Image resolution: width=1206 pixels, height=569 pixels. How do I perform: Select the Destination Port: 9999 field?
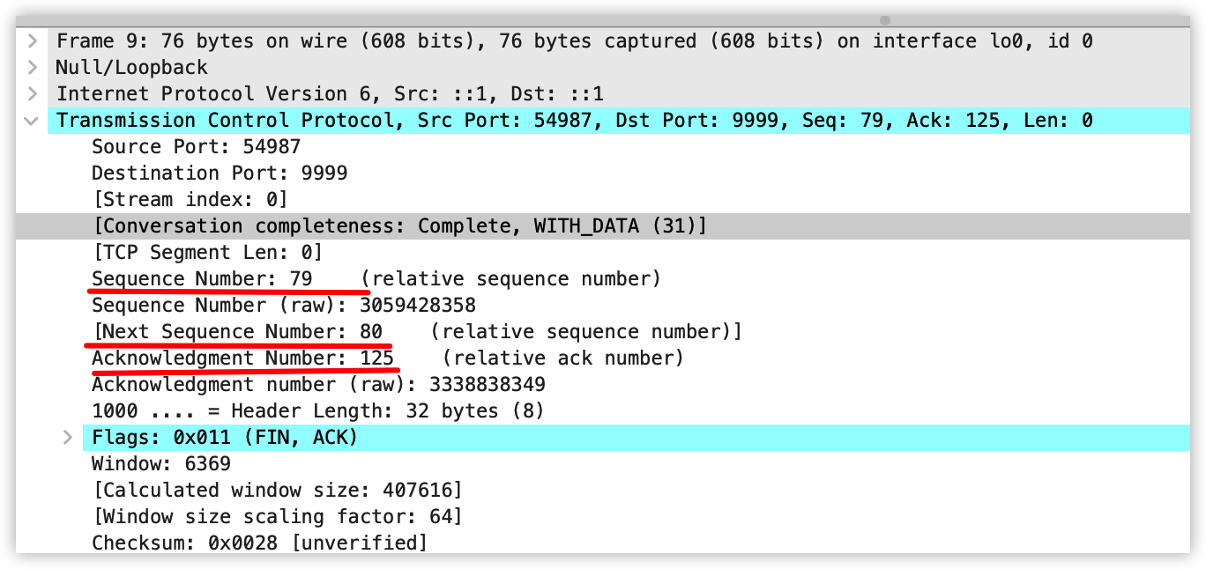219,174
